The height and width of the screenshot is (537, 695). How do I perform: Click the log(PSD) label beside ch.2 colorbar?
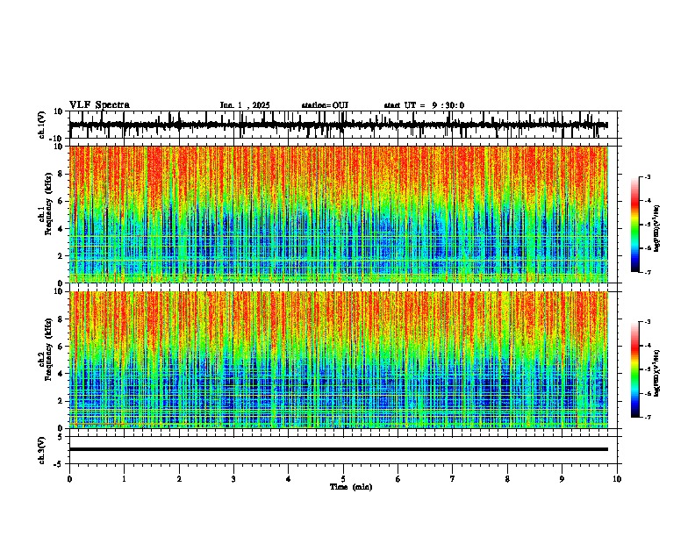[657, 373]
